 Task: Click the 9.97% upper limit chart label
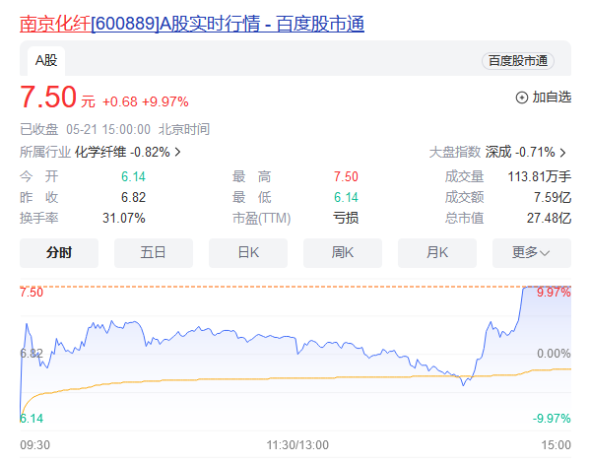coord(554,293)
